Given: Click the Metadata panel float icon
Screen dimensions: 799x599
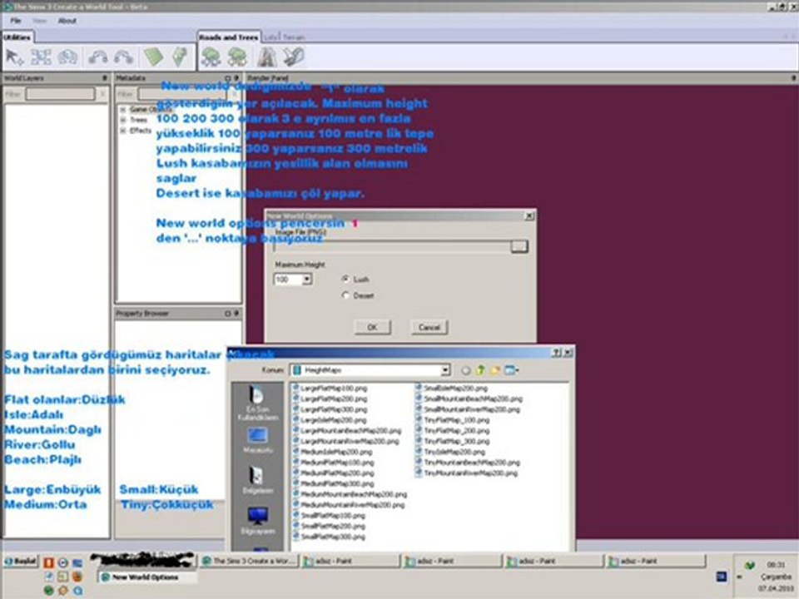Looking at the screenshot, I should 228,78.
